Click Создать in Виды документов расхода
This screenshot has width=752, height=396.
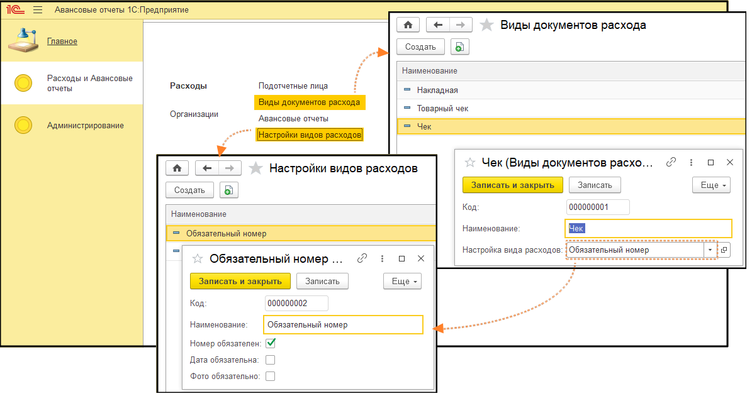coord(420,47)
